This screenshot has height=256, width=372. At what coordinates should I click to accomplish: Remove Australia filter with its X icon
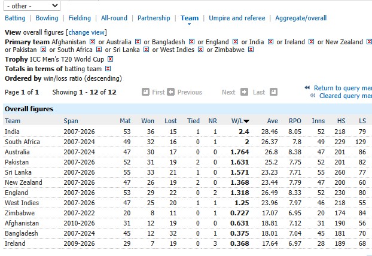(138, 42)
